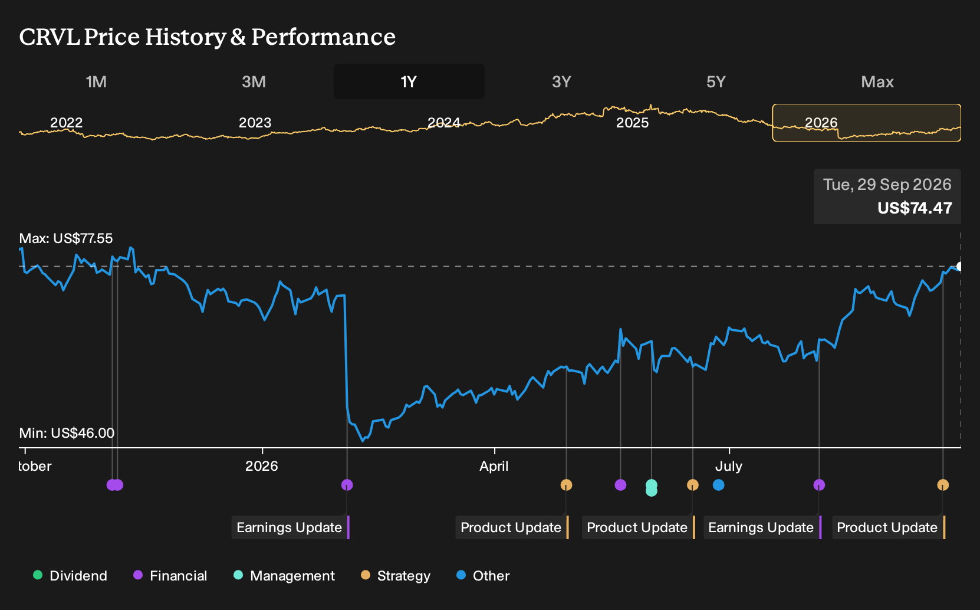The width and height of the screenshot is (980, 610).
Task: Select the 1Y range tab
Action: [x=409, y=81]
